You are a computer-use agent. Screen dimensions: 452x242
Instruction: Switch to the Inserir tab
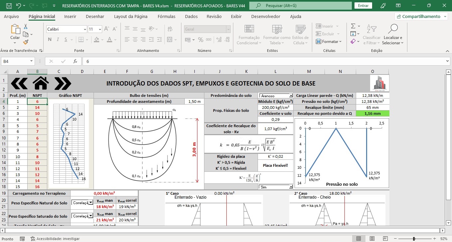70,16
